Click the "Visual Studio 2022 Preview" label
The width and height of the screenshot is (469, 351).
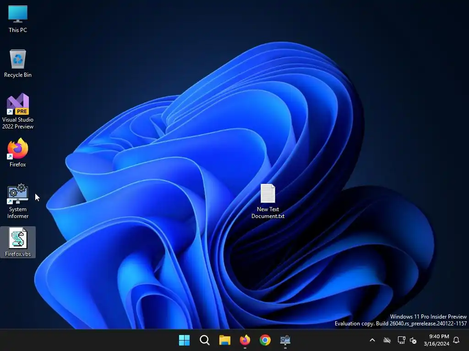click(18, 123)
